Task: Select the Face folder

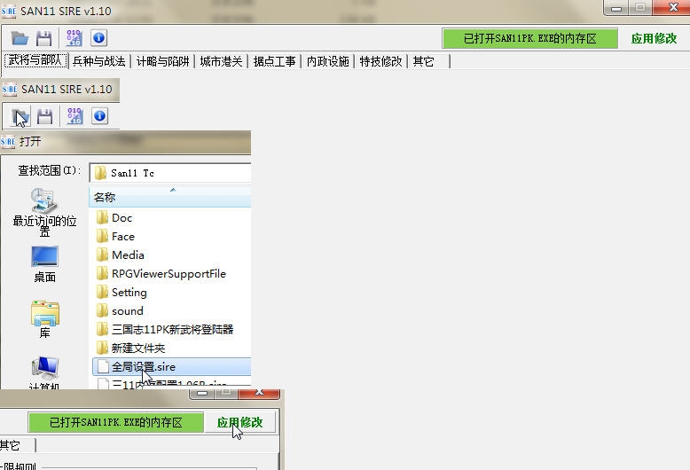Action: 115,236
